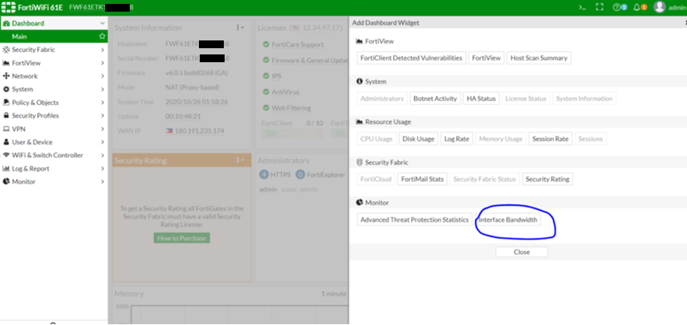Add the Interface Bandwidth widget

[x=507, y=220]
